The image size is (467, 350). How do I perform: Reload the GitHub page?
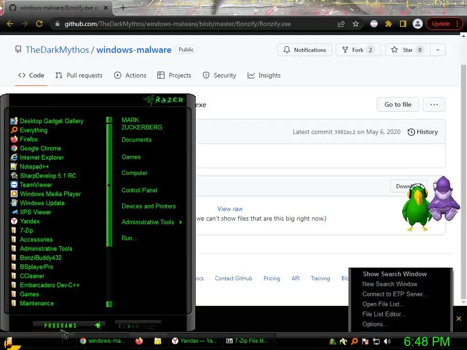(x=39, y=24)
